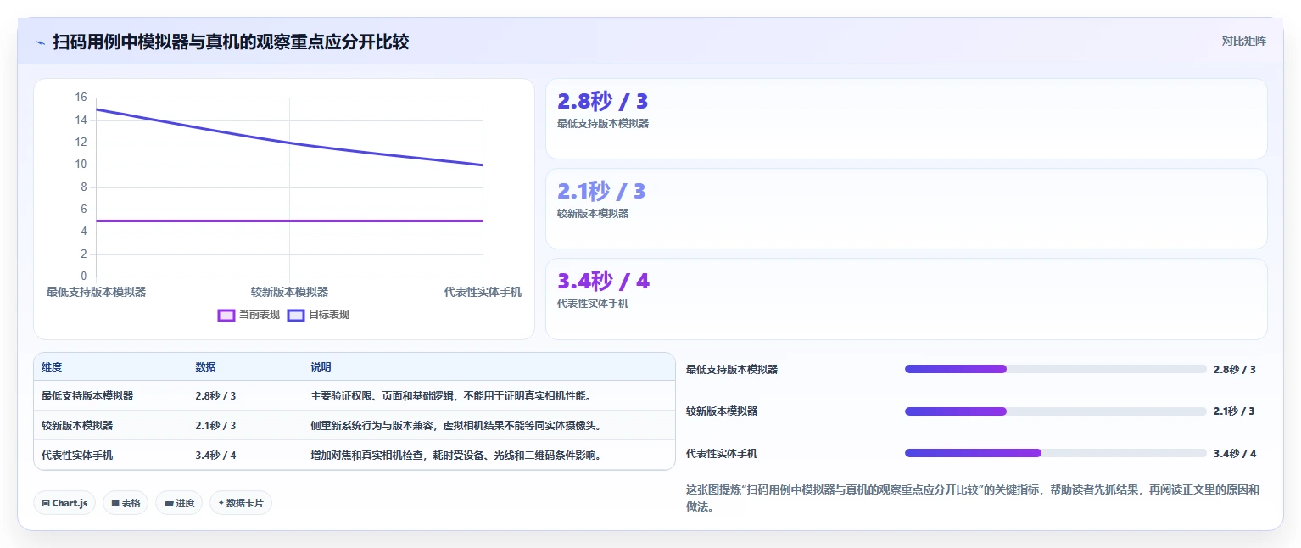Click table value 2.1秒 / 3
The width and height of the screenshot is (1301, 548).
[x=215, y=426]
